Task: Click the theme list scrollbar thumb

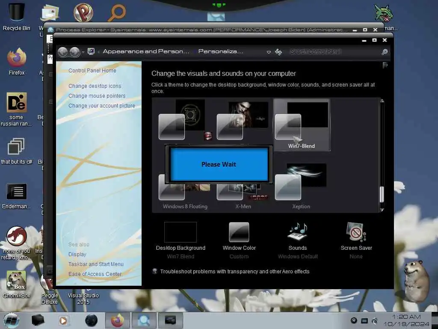Action: pyautogui.click(x=382, y=194)
